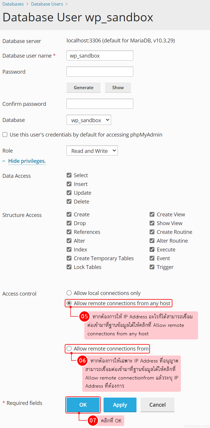Select Allow local connections only
The height and width of the screenshot is (428, 210).
coord(69,293)
